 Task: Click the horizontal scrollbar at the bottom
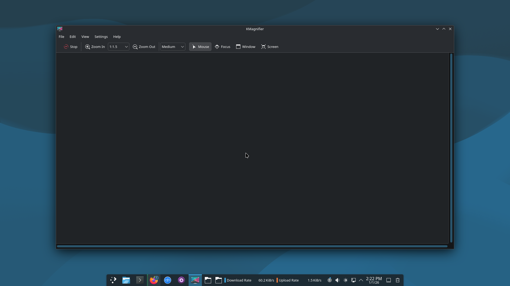click(252, 246)
